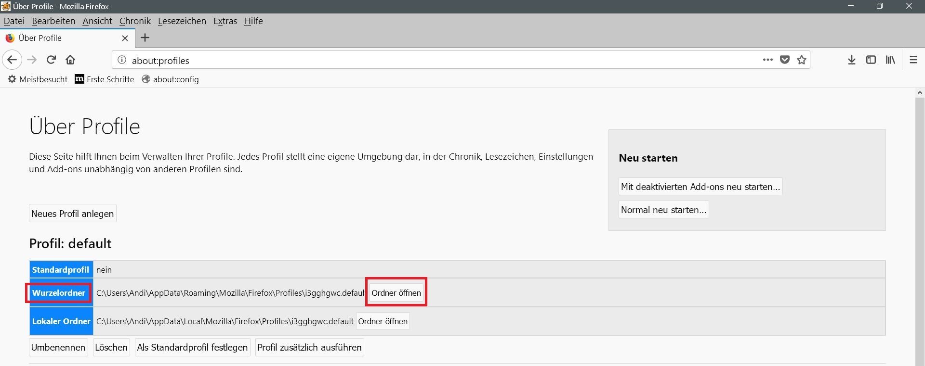The width and height of the screenshot is (925, 366).
Task: Open the Ansicht menu
Action: coord(97,21)
